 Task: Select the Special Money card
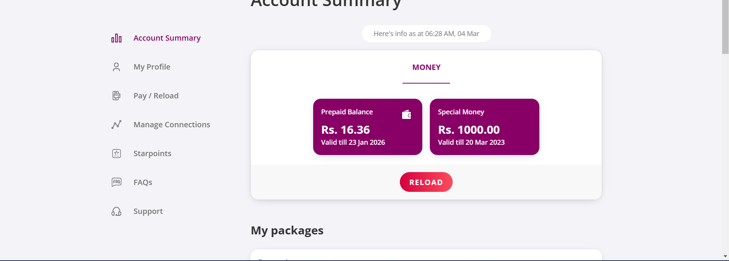point(485,127)
